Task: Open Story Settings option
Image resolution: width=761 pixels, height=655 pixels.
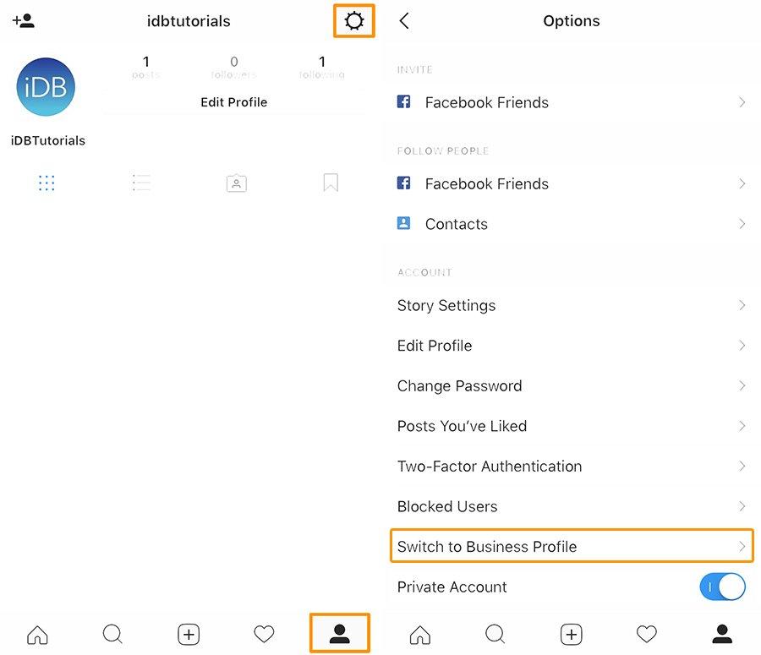Action: coord(446,305)
